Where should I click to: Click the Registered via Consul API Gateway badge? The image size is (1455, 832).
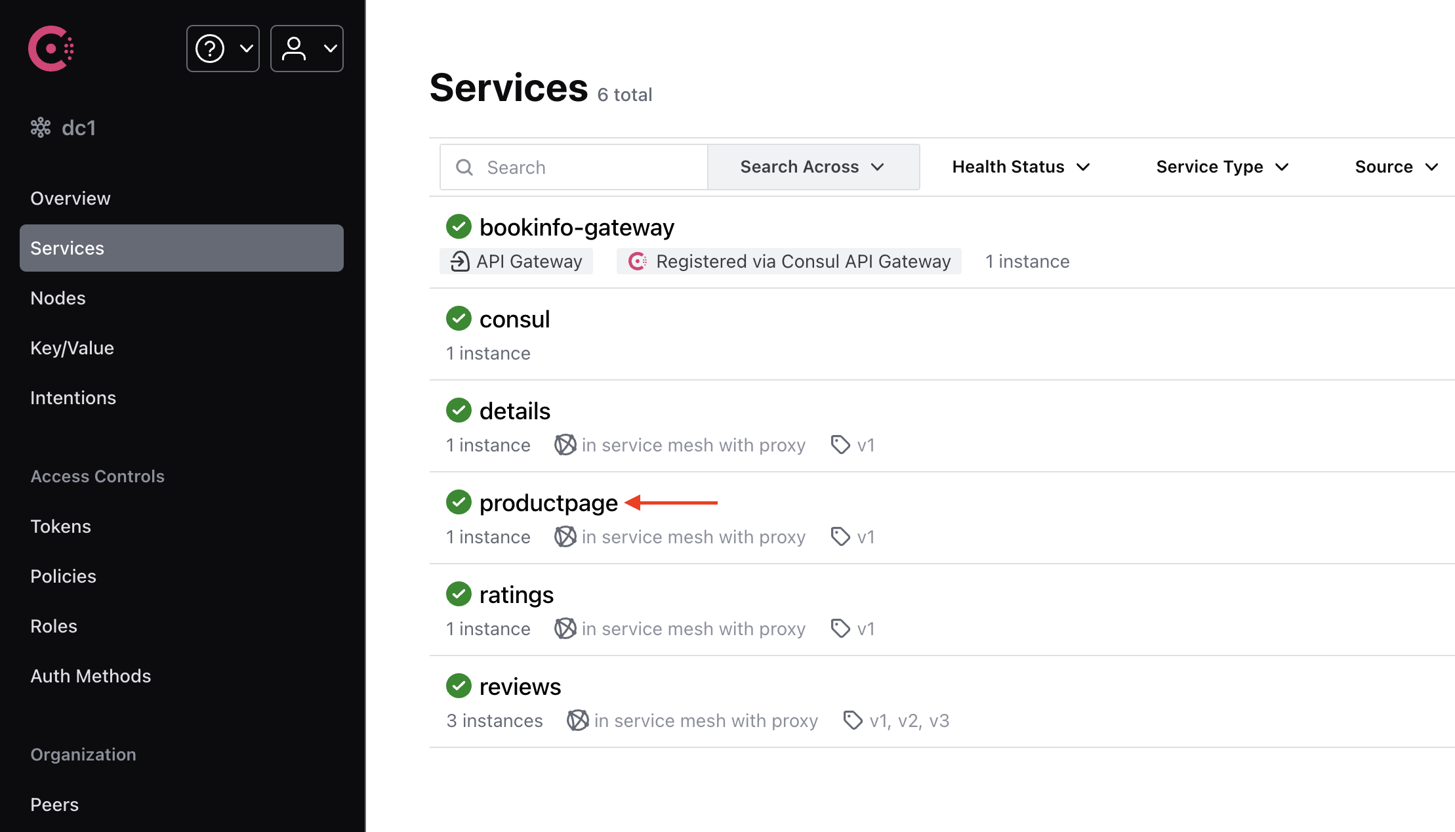click(789, 260)
